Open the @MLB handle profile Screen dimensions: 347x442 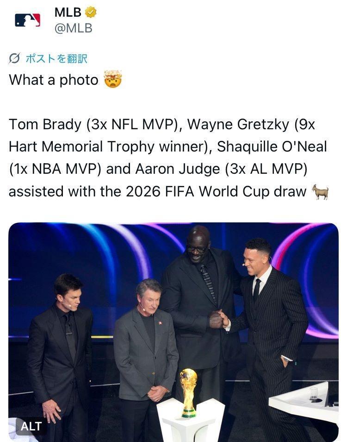[73, 28]
